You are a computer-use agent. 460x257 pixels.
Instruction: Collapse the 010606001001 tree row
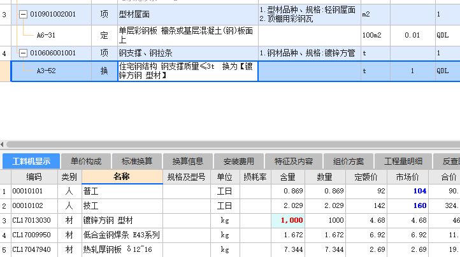23,53
